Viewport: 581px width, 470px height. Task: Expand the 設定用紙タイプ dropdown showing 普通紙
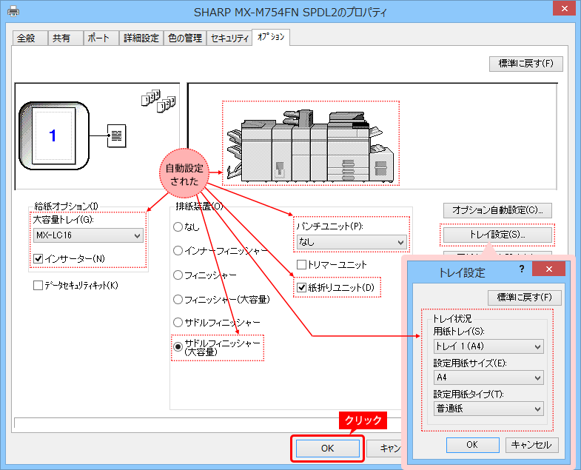coord(488,409)
